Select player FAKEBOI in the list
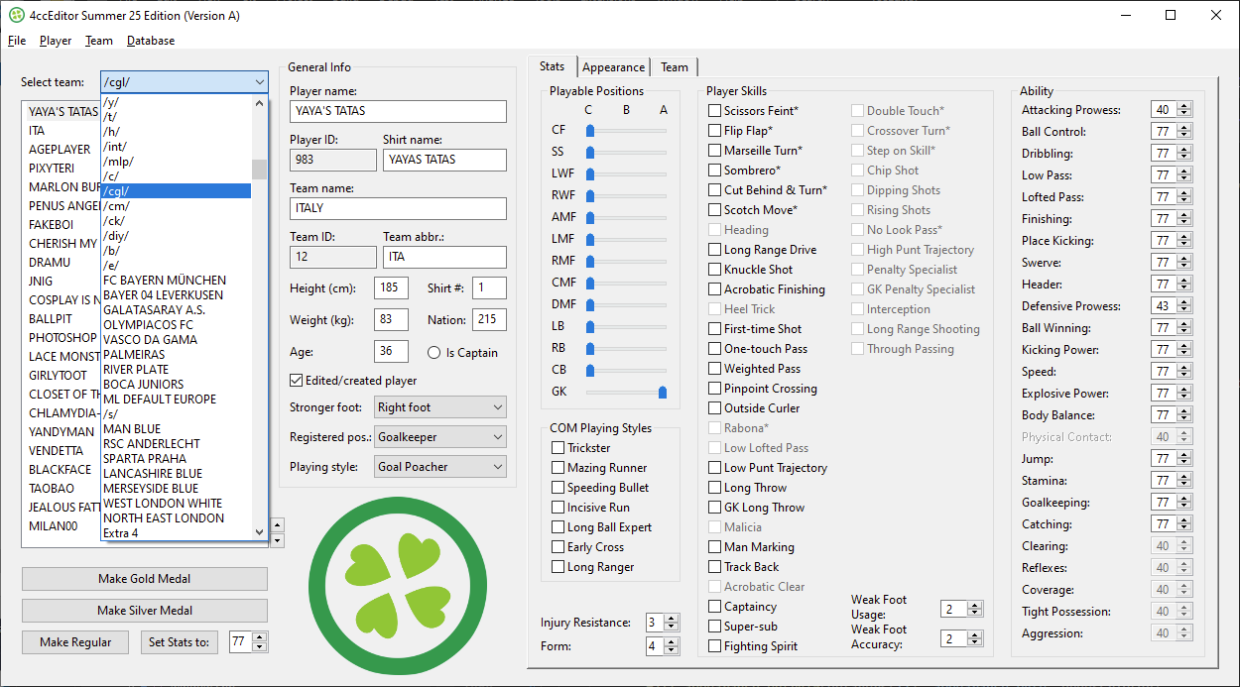Image resolution: width=1240 pixels, height=687 pixels. [x=52, y=225]
